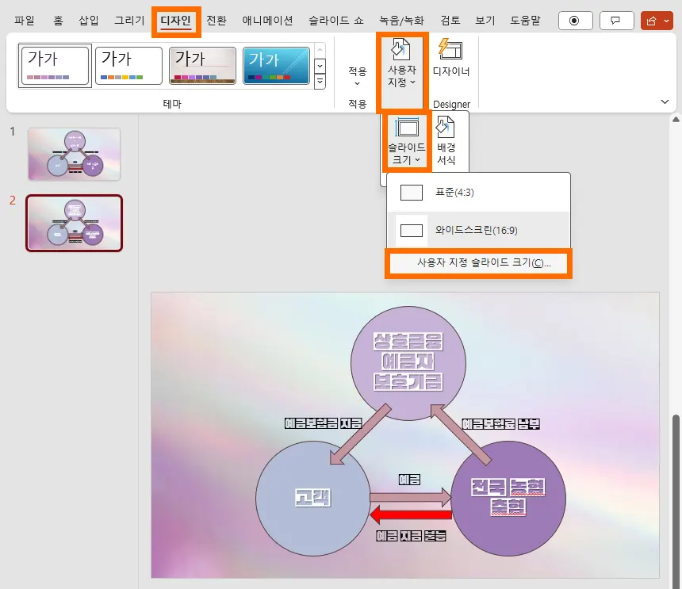
Task: Open the 녹음/녹화 tab
Action: (x=401, y=21)
